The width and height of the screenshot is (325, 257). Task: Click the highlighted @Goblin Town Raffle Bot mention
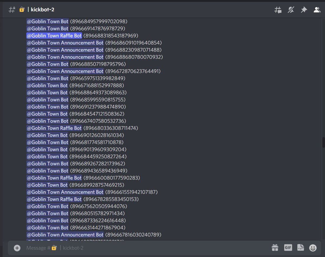(x=54, y=36)
